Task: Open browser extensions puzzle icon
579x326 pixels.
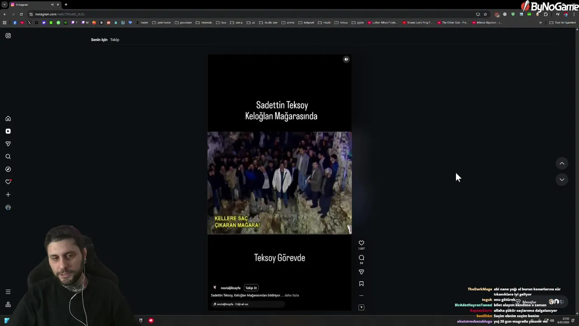Action: (546, 14)
